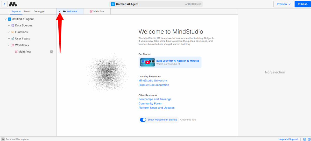The image size is (311, 141).
Task: Open Community Forum link
Action: pyautogui.click(x=150, y=103)
